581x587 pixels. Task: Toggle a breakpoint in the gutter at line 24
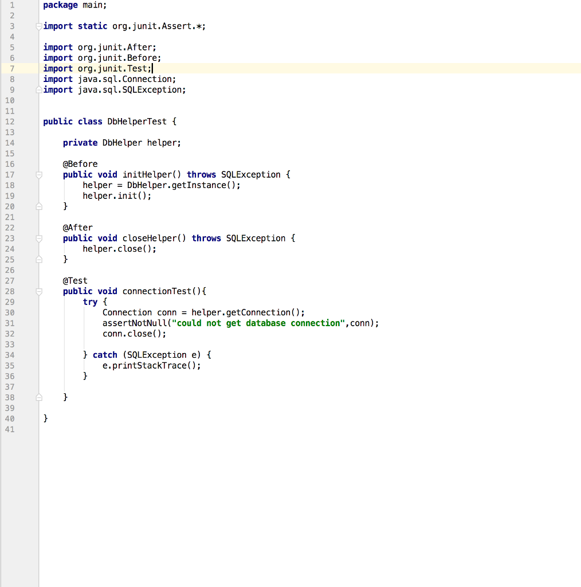[x=25, y=248]
